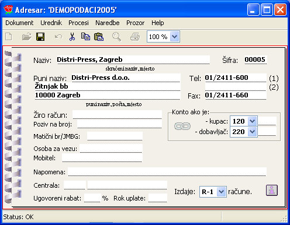Image resolution: width=290 pixels, height=225 pixels.
Task: Click the field beside dobavljač konto dropdown
Action: click(x=267, y=132)
